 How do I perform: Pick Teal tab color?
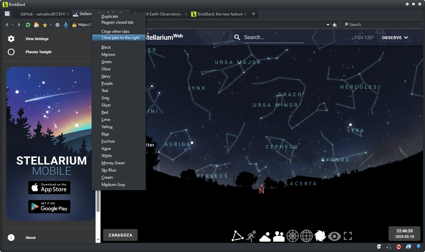(x=119, y=91)
